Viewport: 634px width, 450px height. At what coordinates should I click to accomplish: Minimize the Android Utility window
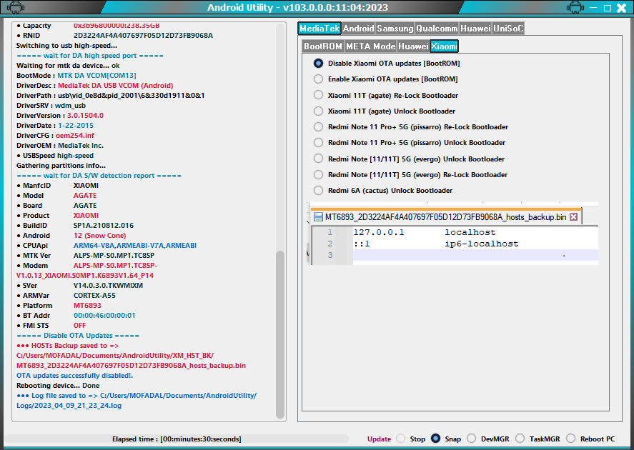tap(593, 8)
